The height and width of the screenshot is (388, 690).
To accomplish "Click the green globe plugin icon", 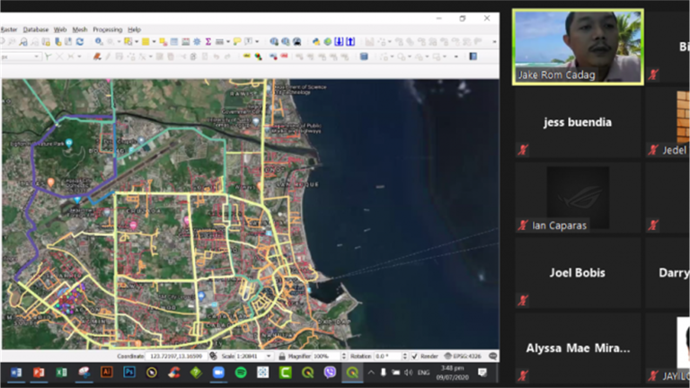I will coord(327,41).
